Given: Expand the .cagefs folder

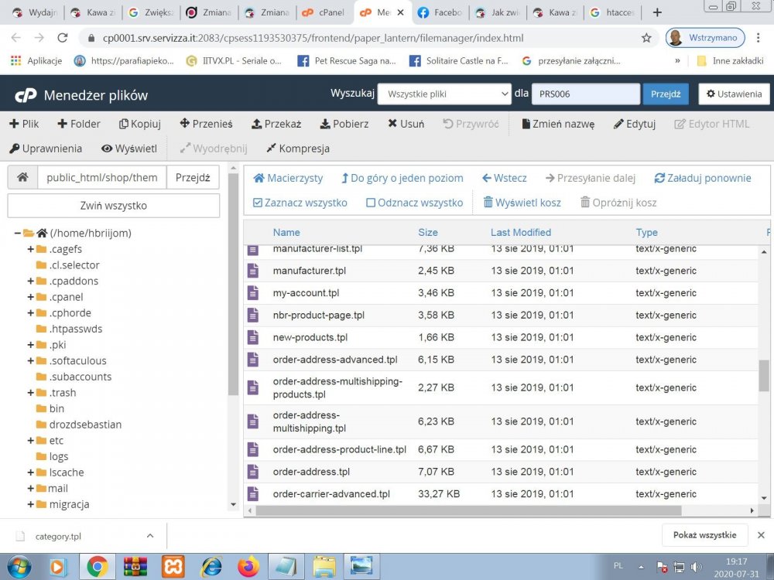Looking at the screenshot, I should click(31, 249).
